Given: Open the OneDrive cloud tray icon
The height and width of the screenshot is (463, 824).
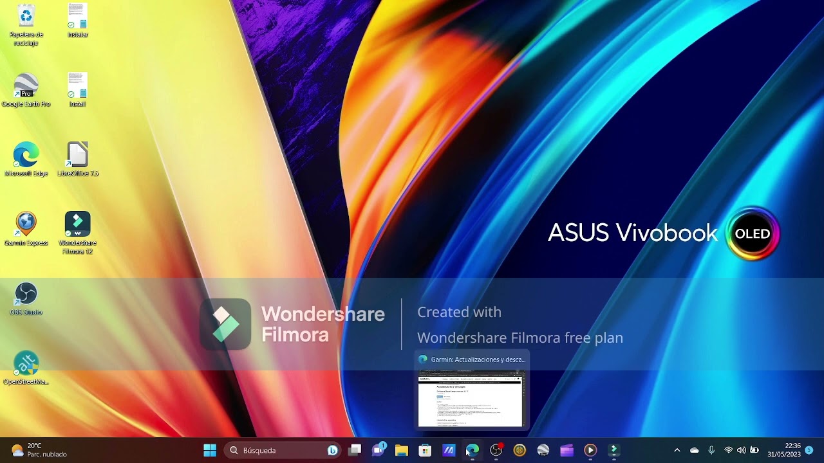Looking at the screenshot, I should (x=694, y=450).
